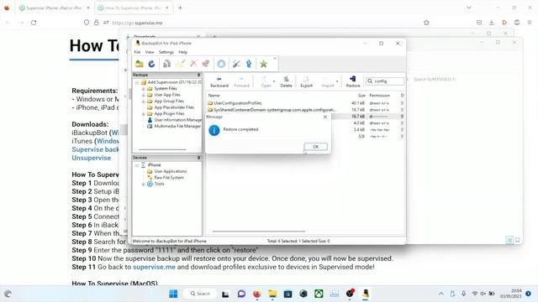Select Multimedia File Manager in the tree
The image size is (538, 302).
[177, 126]
